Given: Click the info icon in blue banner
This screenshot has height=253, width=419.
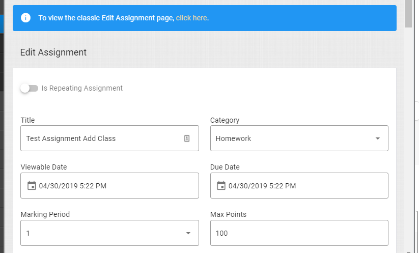Looking at the screenshot, I should tap(25, 18).
